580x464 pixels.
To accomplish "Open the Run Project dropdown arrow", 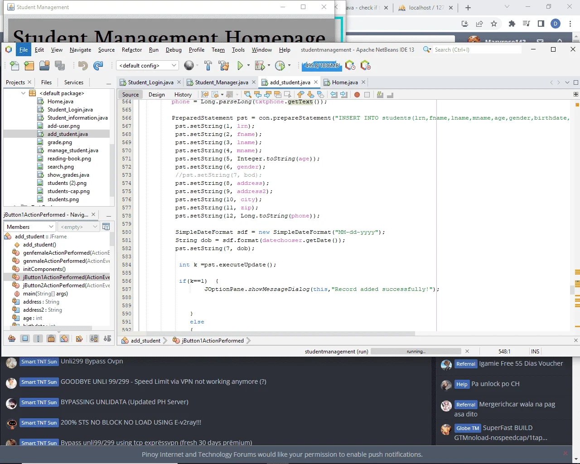I will coord(248,66).
